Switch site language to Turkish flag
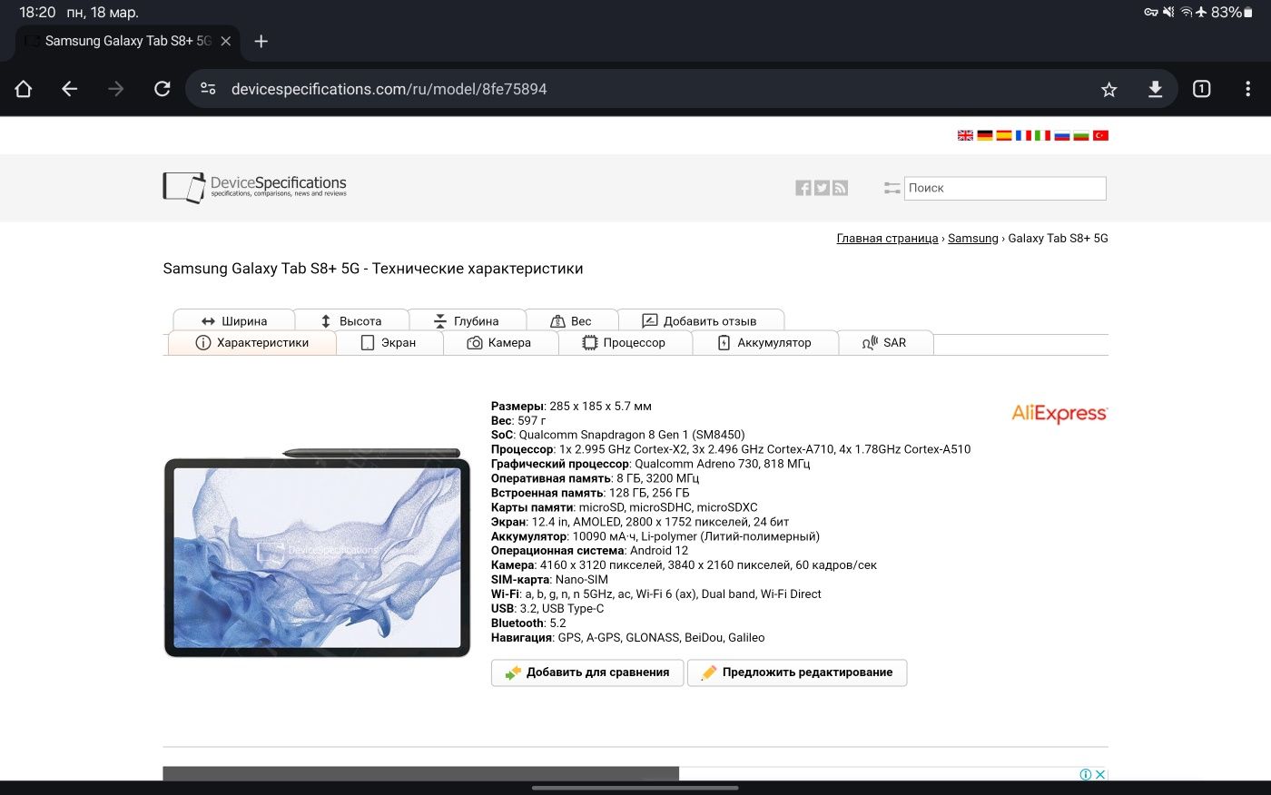Viewport: 1271px width, 795px height. pos(1100,135)
